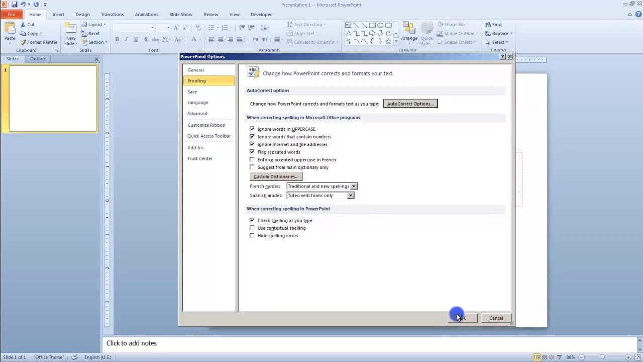
Task: Uncheck Ignore Internet and file addresses
Action: point(252,144)
